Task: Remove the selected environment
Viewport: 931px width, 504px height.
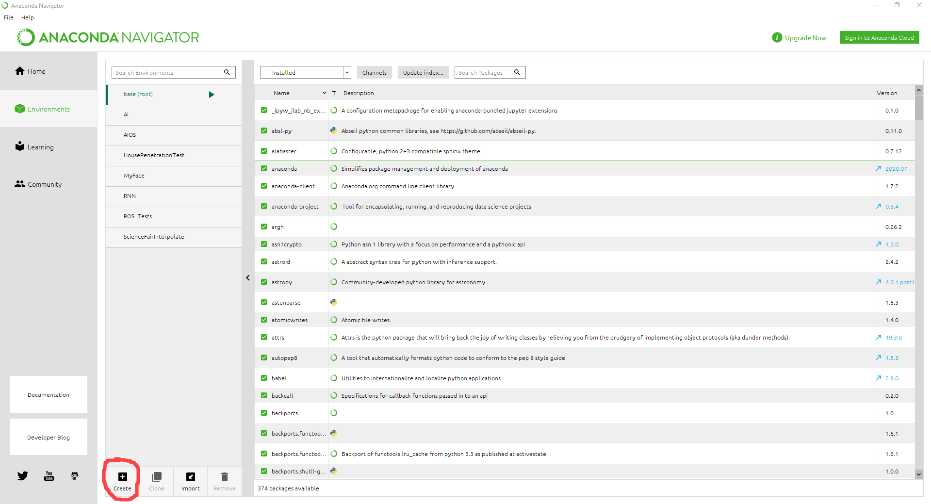Action: click(x=224, y=480)
